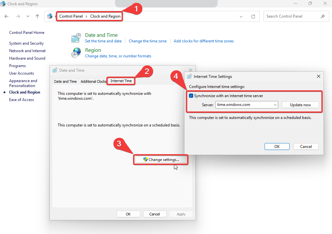Open Hardware and Sound category
Image resolution: width=332 pixels, height=234 pixels.
coord(27,58)
